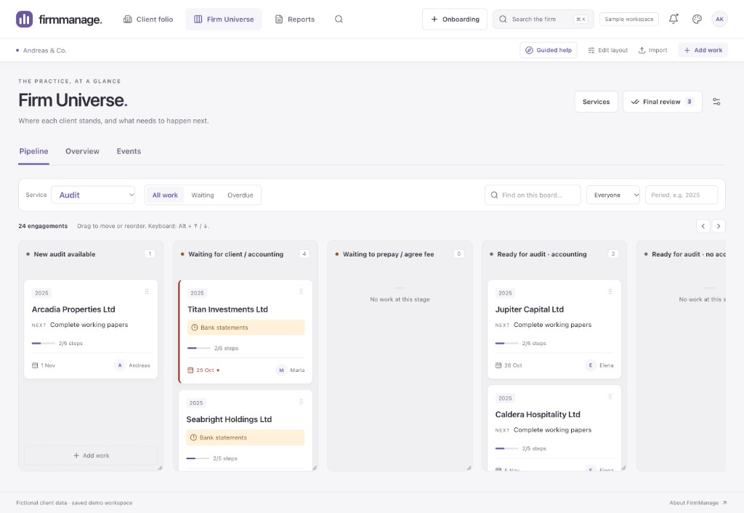
Task: Open the AK user avatar
Action: coord(719,20)
